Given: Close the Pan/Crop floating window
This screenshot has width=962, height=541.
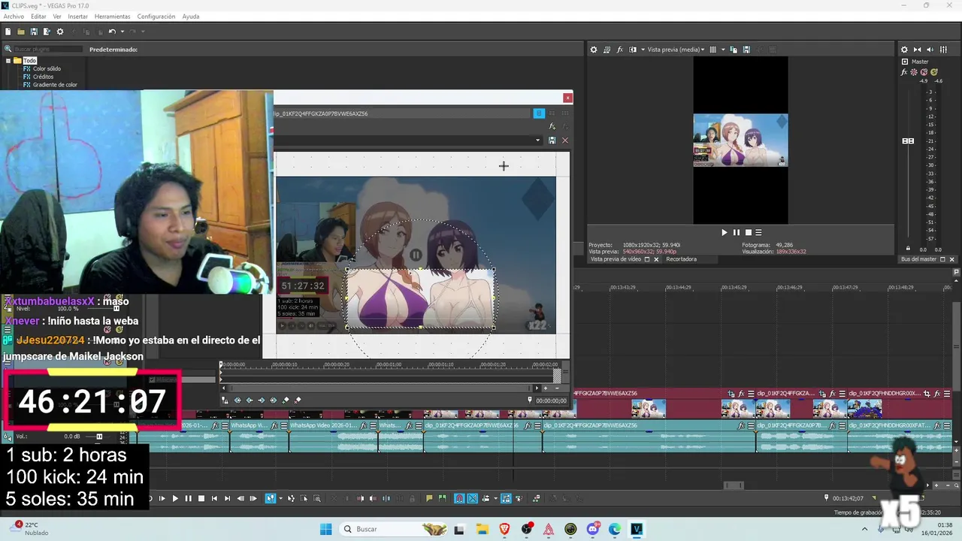Looking at the screenshot, I should pos(567,98).
